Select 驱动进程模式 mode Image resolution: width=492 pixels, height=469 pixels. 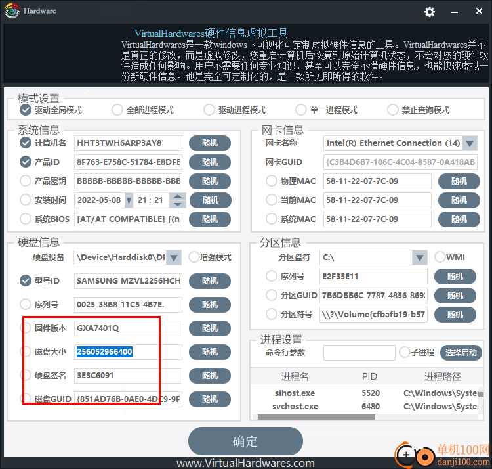[x=209, y=110]
